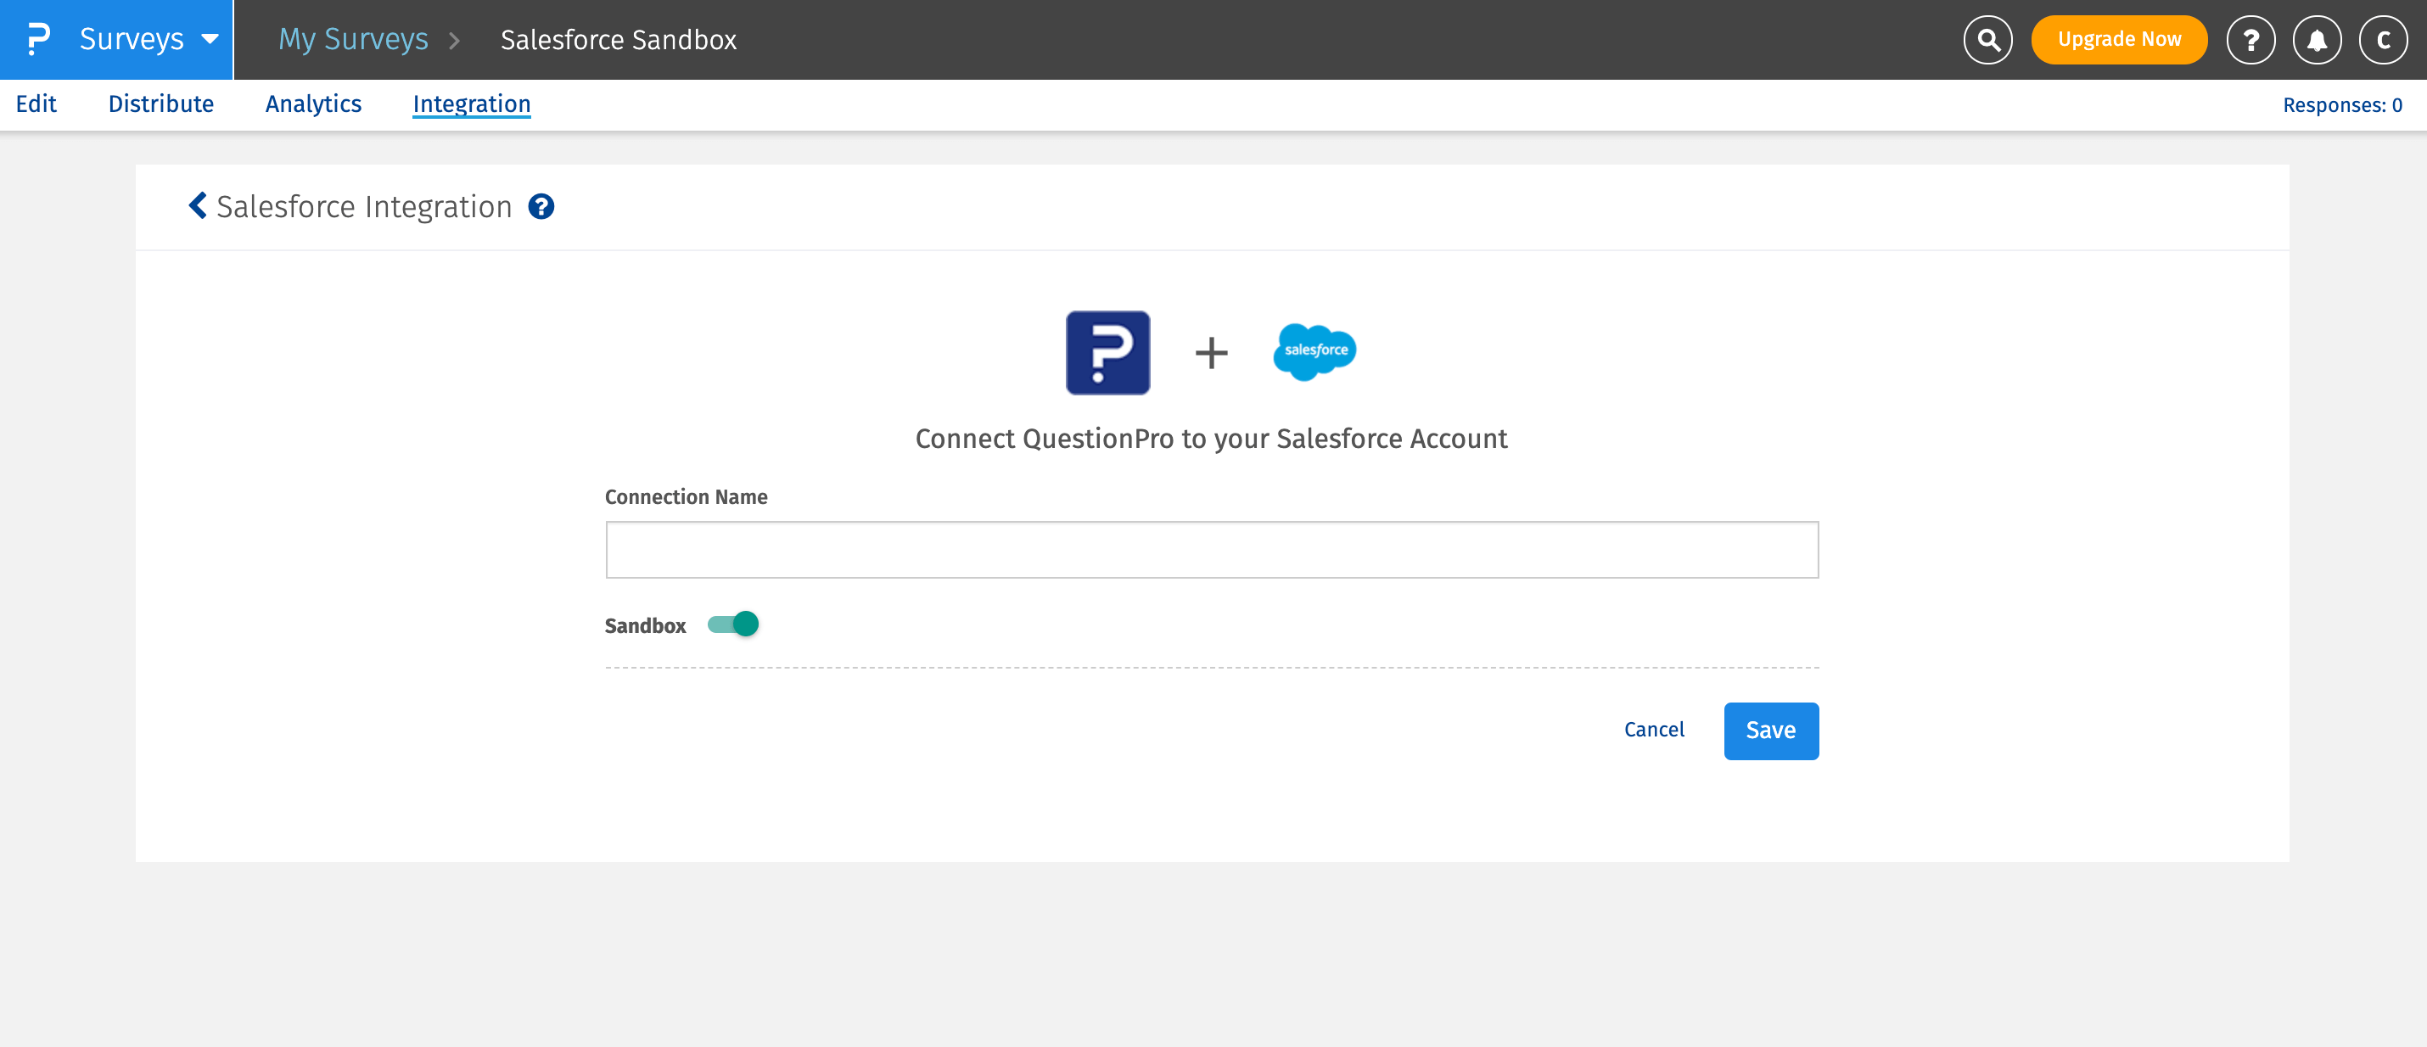Screen dimensions: 2427x1047
Task: Open the Distribute tab
Action: tap(161, 104)
